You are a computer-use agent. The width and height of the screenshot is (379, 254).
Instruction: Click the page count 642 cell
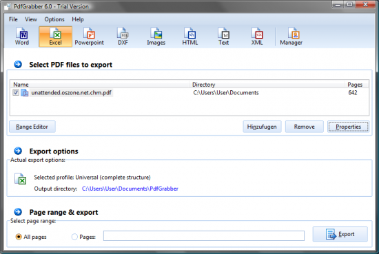point(353,93)
